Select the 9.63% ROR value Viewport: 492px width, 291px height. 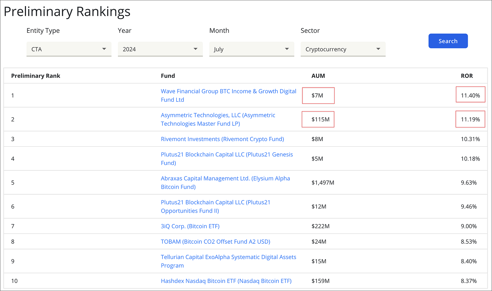pyautogui.click(x=469, y=183)
